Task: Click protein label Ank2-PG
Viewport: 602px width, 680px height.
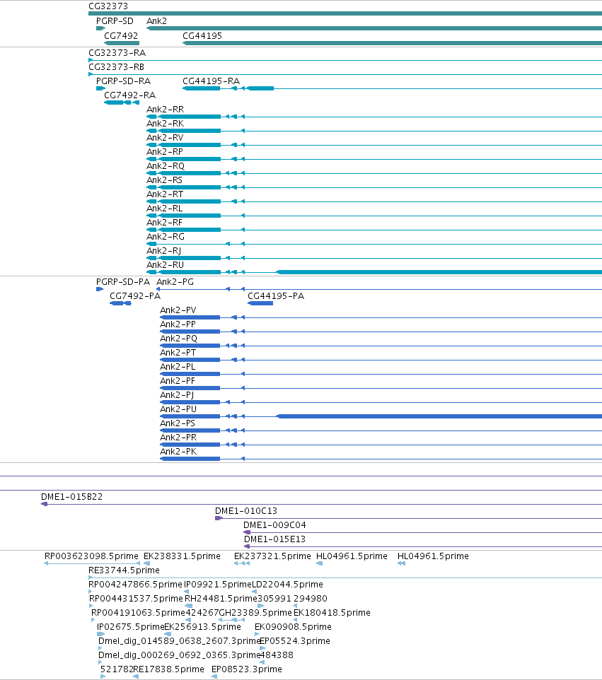Action: click(175, 282)
